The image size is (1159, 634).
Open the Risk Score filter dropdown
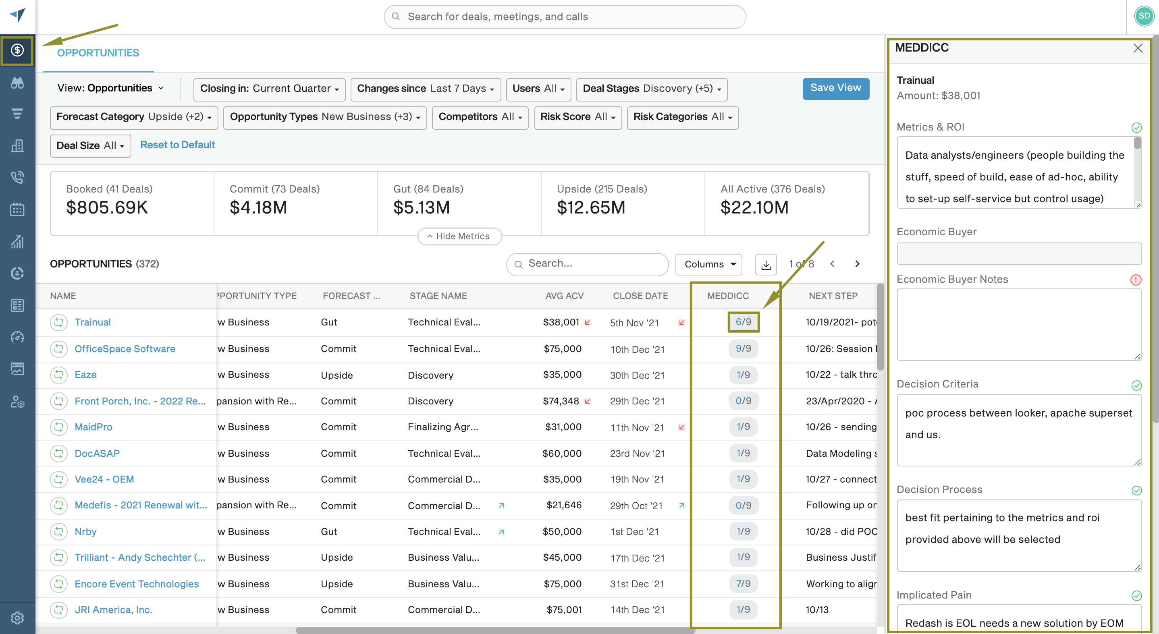tap(578, 117)
